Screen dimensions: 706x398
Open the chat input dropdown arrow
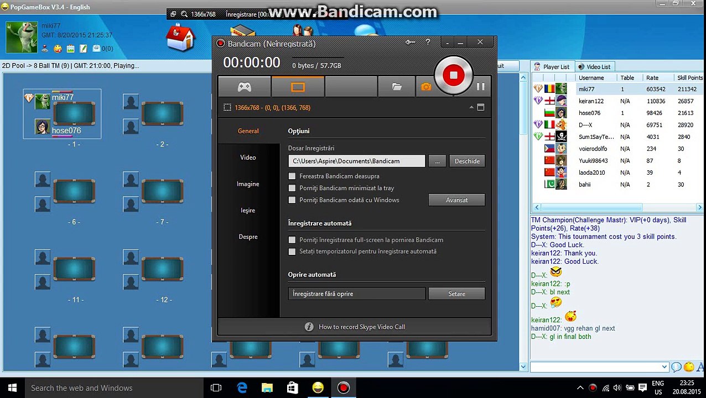click(665, 366)
